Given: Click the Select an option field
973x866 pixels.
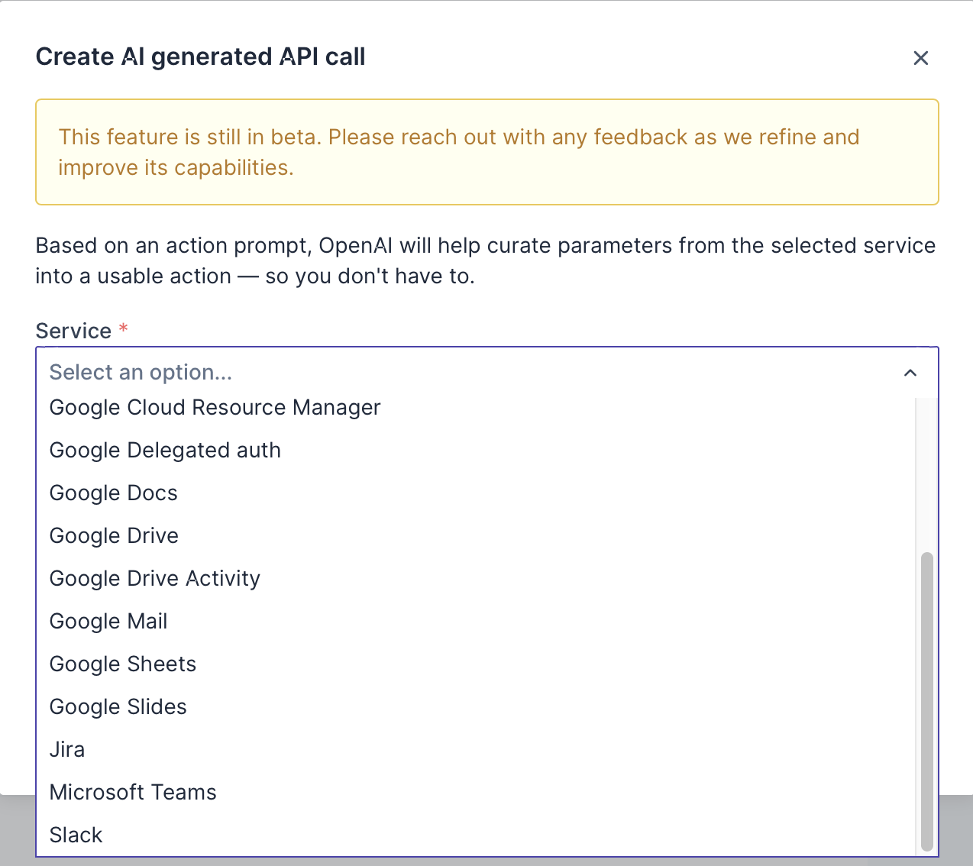Looking at the screenshot, I should click(x=458, y=373).
